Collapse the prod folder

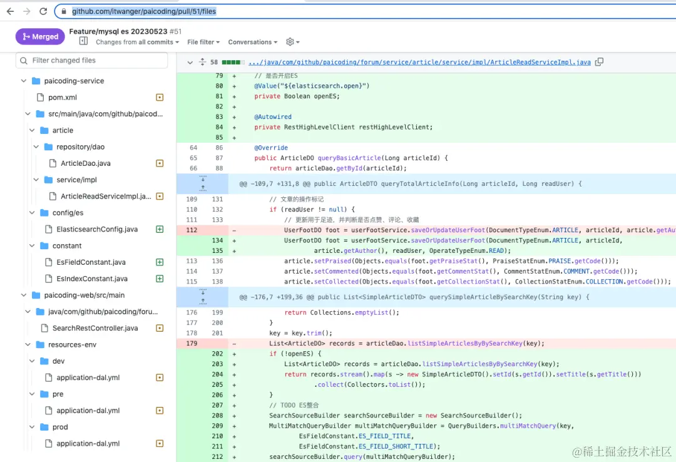point(32,427)
